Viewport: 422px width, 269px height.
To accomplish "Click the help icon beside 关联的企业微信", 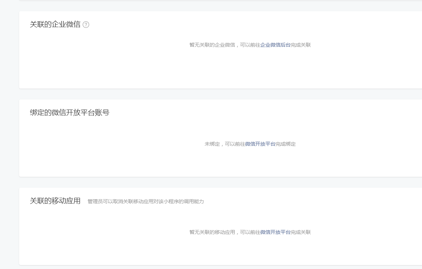I will click(x=86, y=25).
